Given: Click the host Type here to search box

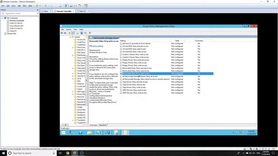Looking at the screenshot, I should click(32, 153).
